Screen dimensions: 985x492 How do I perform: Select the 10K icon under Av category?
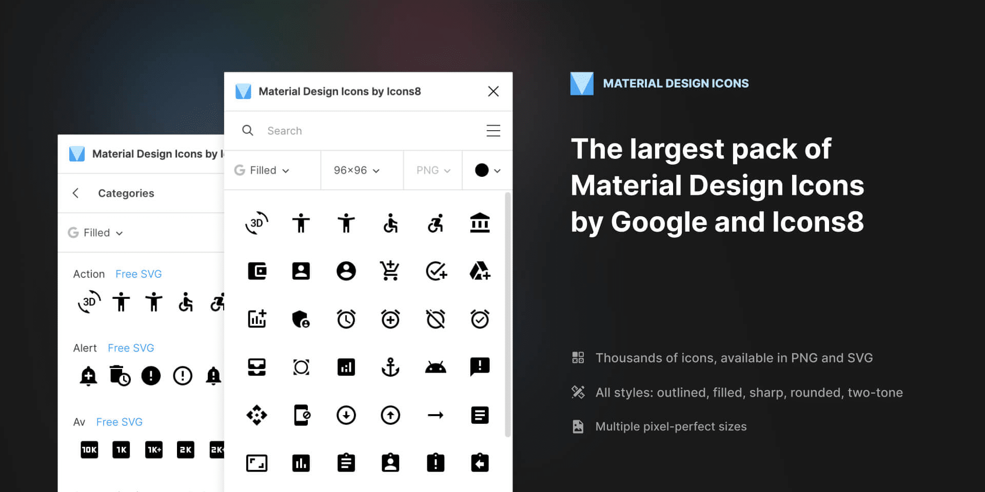(89, 449)
